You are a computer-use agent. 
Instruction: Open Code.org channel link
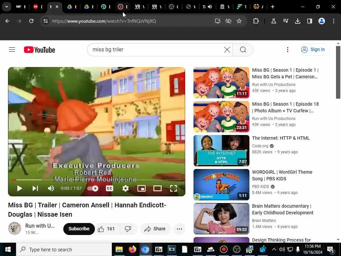click(260, 146)
